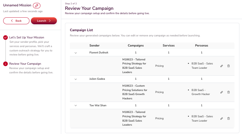Click the step 2 circle indicator
The width and height of the screenshot is (242, 134).
click(x=5, y=64)
